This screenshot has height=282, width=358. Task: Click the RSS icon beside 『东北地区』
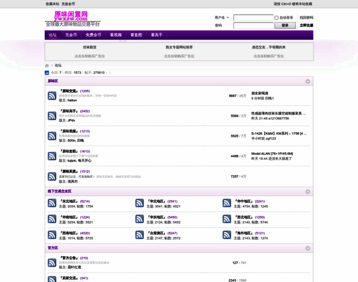tap(52, 203)
